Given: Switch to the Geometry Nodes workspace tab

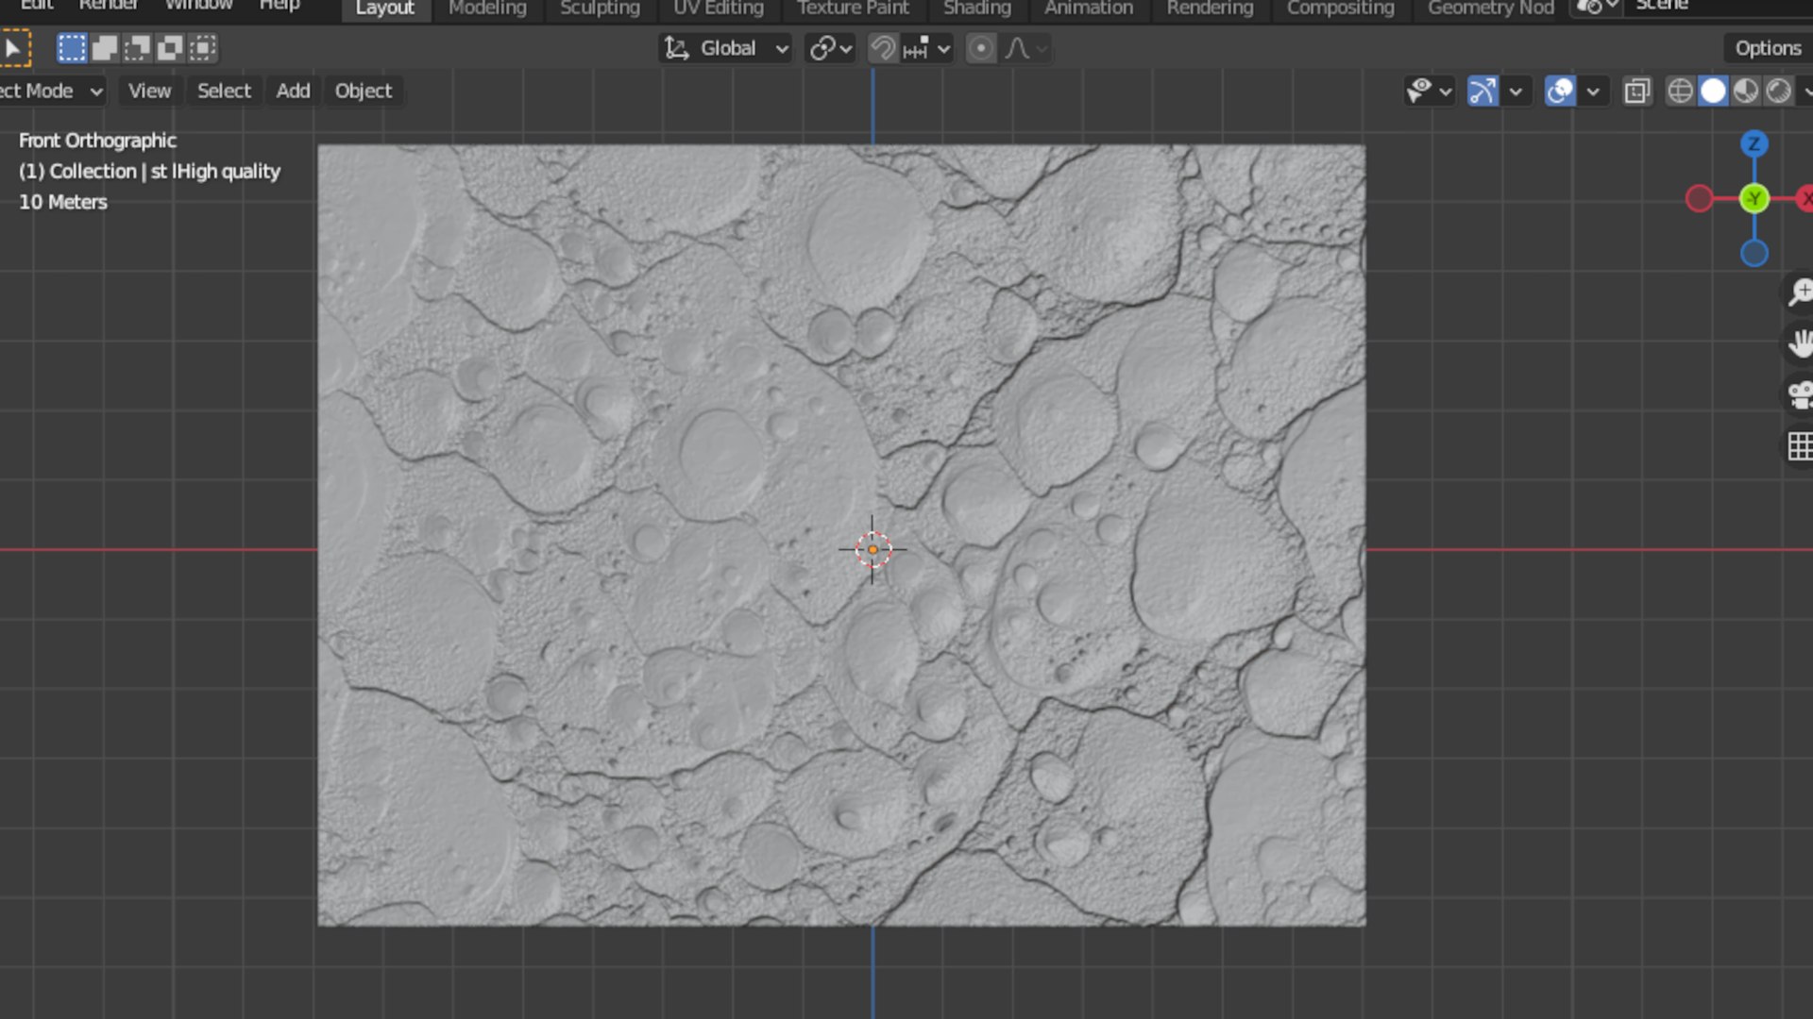Looking at the screenshot, I should (x=1490, y=8).
